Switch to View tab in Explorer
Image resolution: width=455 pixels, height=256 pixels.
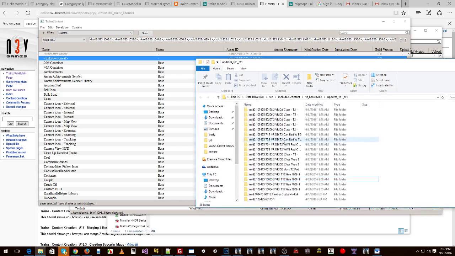[243, 68]
